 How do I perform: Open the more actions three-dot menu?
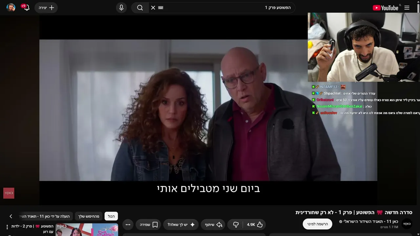(x=128, y=225)
